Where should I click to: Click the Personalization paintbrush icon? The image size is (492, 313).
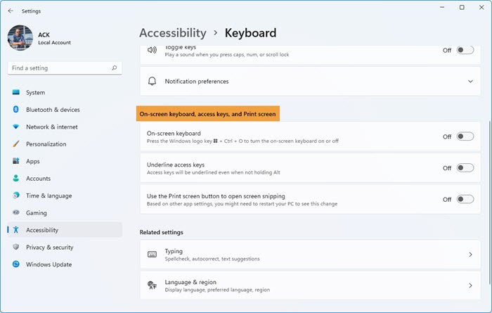pyautogui.click(x=15, y=144)
